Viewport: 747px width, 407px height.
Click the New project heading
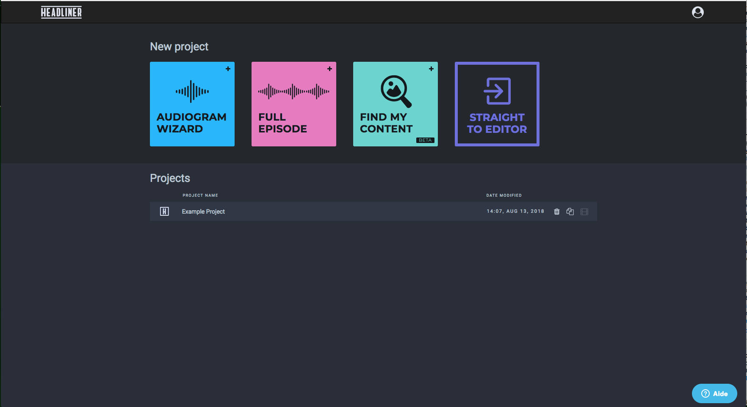click(179, 47)
